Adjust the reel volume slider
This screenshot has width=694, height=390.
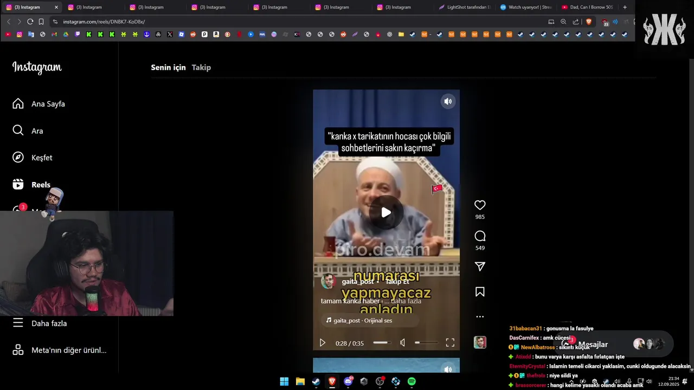point(426,342)
